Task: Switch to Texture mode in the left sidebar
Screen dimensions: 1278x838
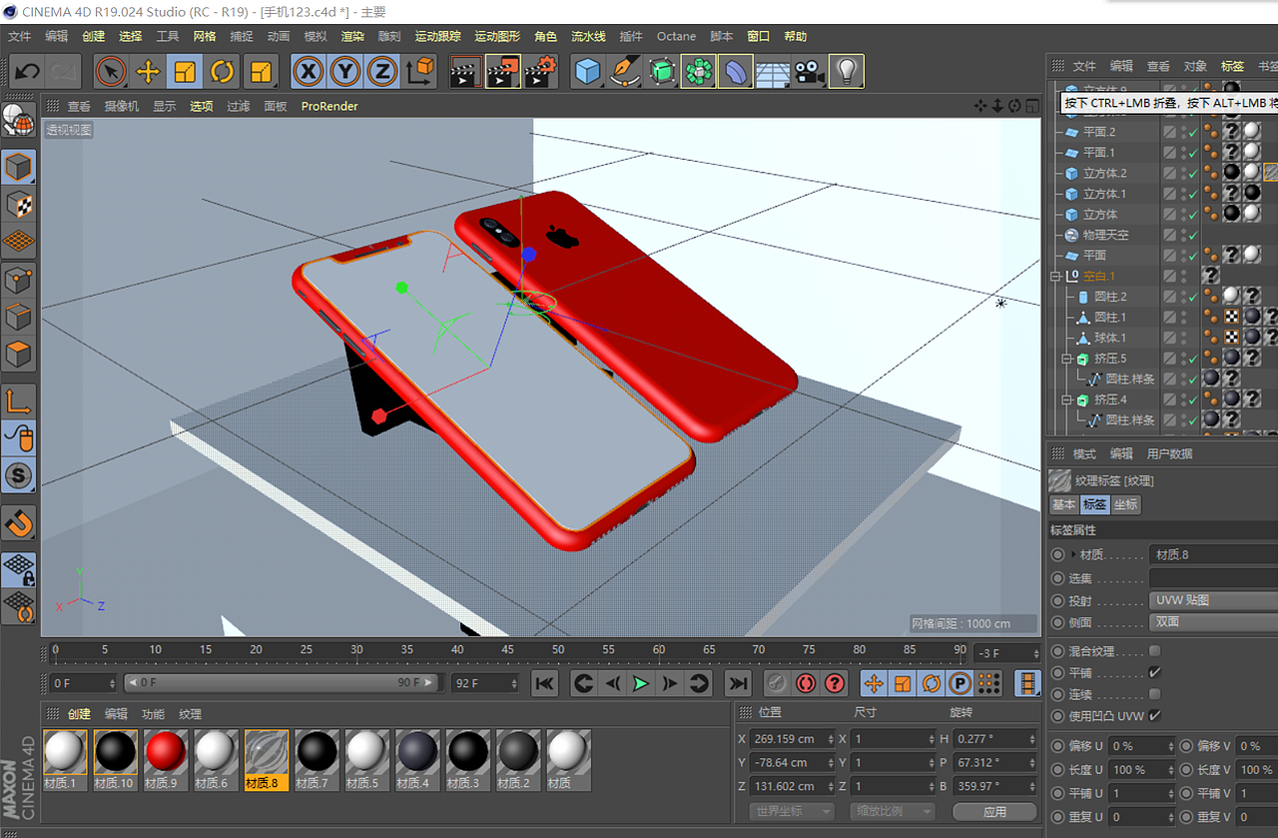Action: [x=19, y=204]
